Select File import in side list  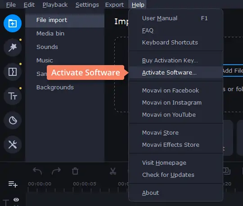click(65, 20)
